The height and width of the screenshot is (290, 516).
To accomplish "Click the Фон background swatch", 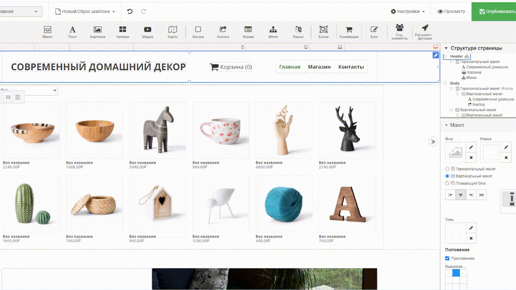I will 455,152.
